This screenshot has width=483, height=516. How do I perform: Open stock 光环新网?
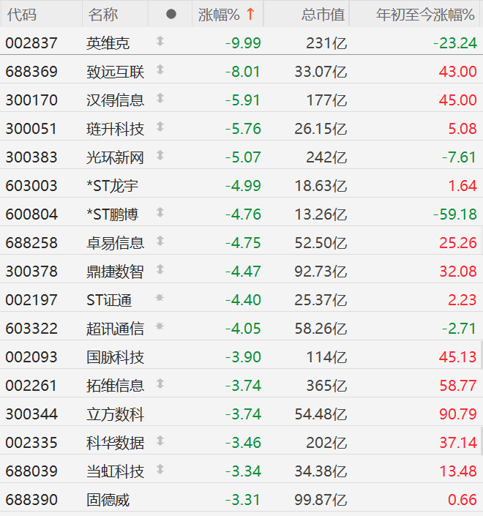115,157
